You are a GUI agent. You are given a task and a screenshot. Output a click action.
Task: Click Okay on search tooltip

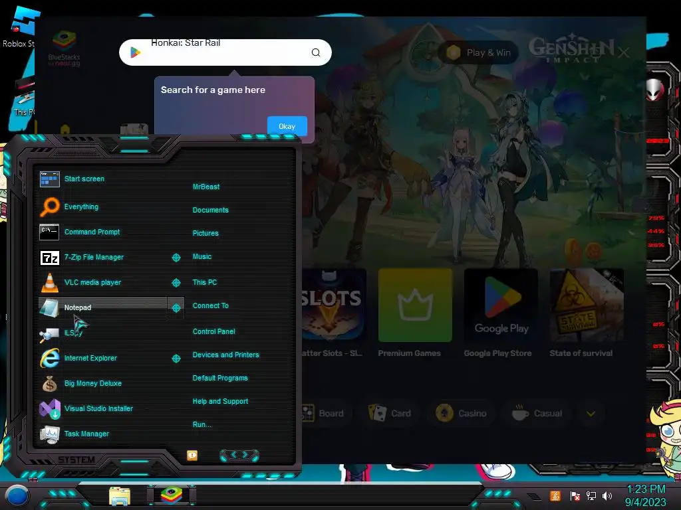coord(287,126)
